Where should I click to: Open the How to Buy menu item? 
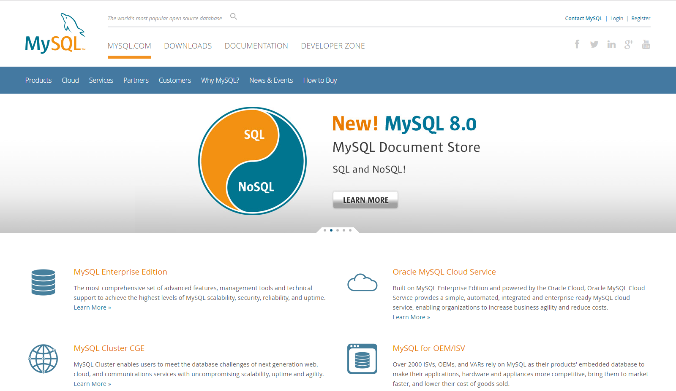[320, 80]
